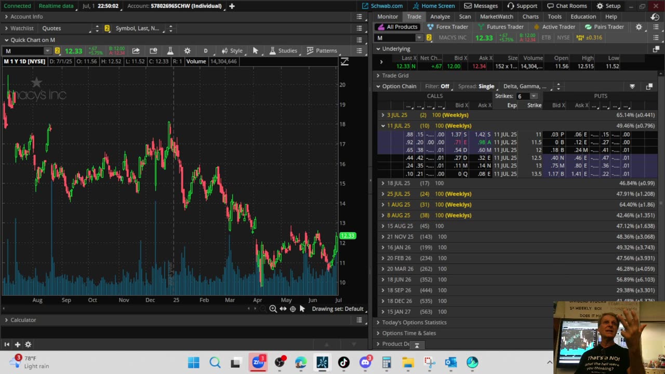
Task: Open Chat Rooms
Action: click(x=568, y=6)
